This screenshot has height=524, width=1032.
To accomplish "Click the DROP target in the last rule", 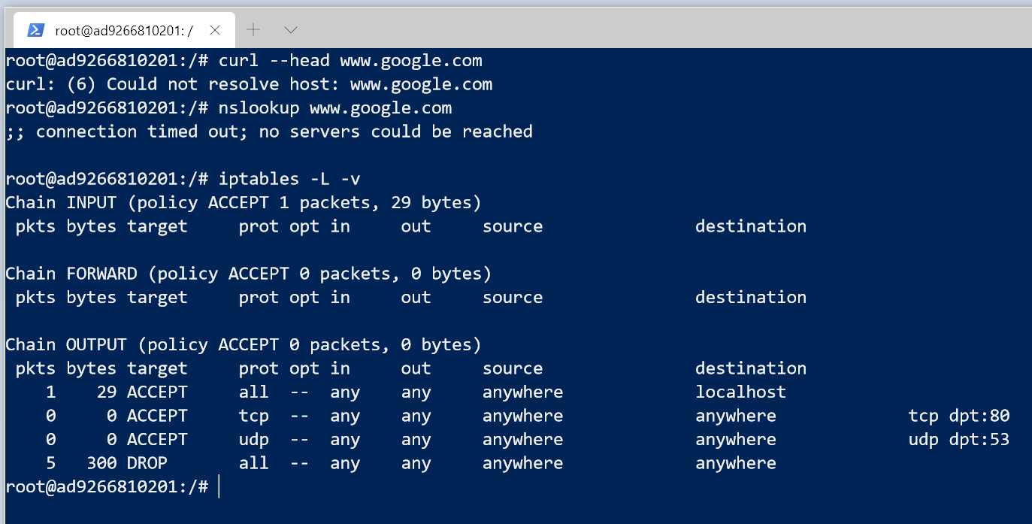I will pos(147,463).
